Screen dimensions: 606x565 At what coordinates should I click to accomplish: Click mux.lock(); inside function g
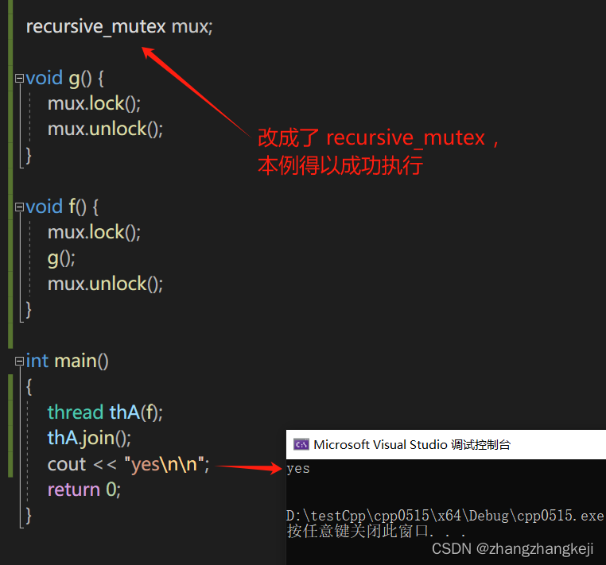tap(94, 103)
